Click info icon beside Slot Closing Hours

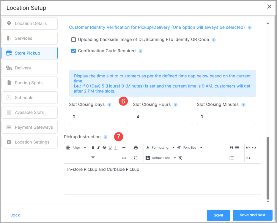176,105
